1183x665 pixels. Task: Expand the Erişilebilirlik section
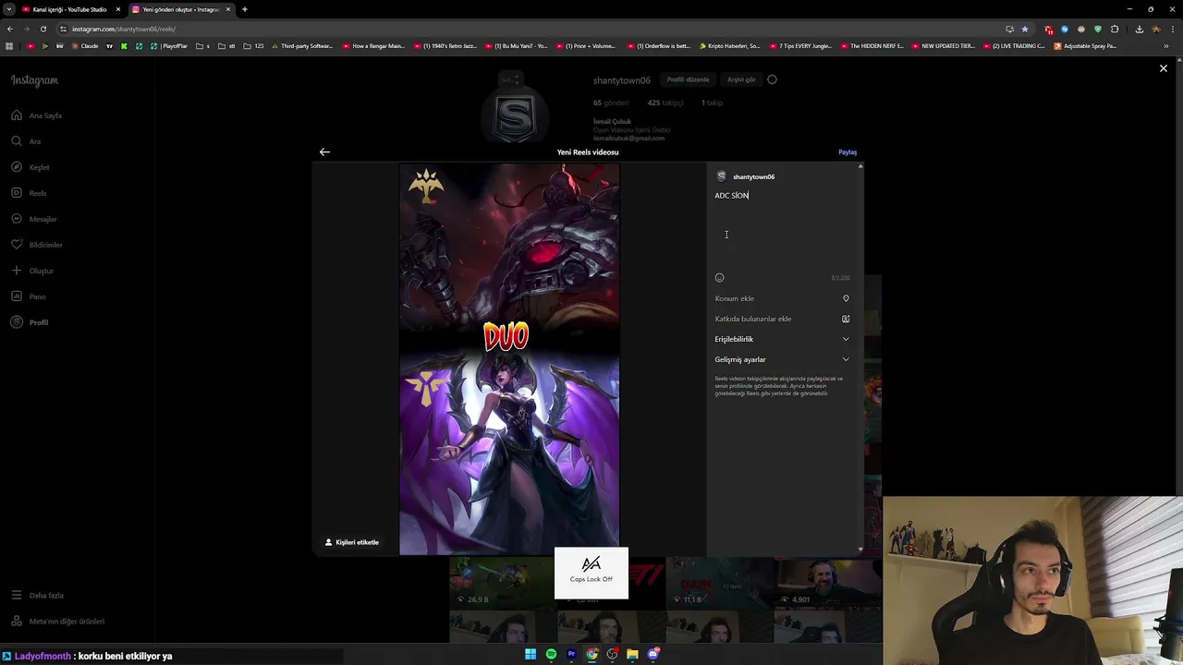[782, 339]
